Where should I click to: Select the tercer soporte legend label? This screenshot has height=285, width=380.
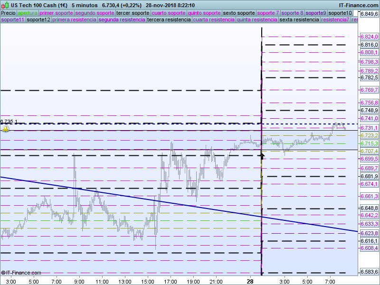click(x=133, y=13)
